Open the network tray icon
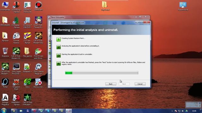Screen dimensions: 202x113 coord(179,111)
